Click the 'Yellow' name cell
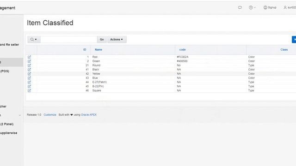 click(x=96, y=74)
